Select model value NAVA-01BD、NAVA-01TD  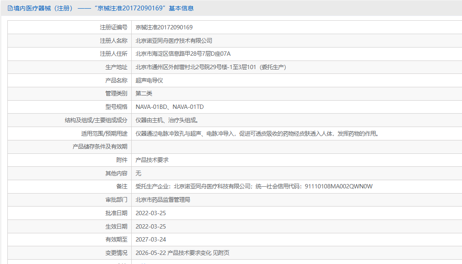(170, 107)
